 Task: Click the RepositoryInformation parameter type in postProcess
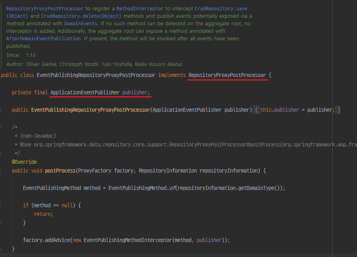click(168, 171)
